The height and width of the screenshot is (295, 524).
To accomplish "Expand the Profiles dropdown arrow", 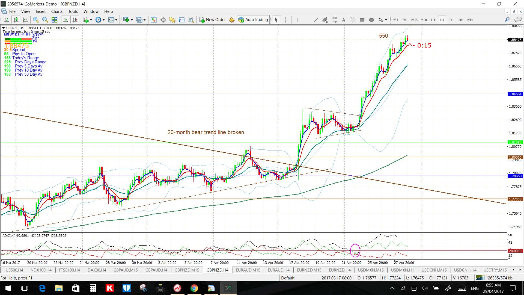I will point(144,20).
